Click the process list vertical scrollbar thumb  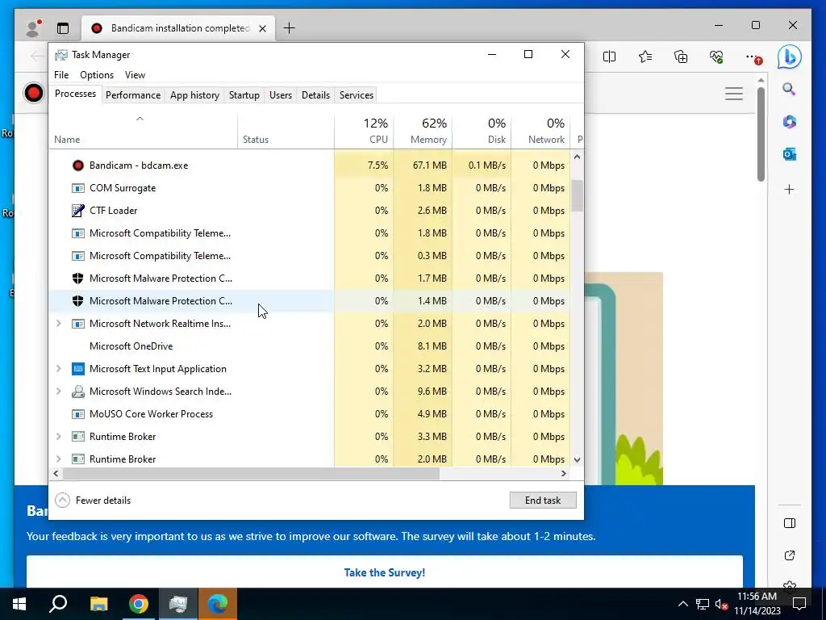pos(578,195)
